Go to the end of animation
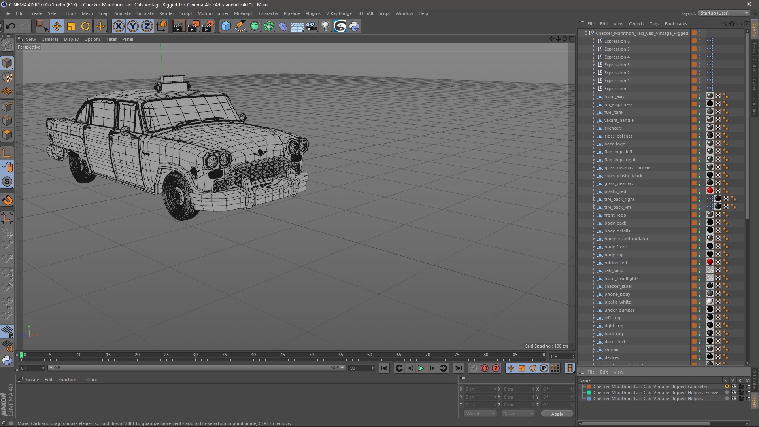759x427 pixels. point(458,368)
